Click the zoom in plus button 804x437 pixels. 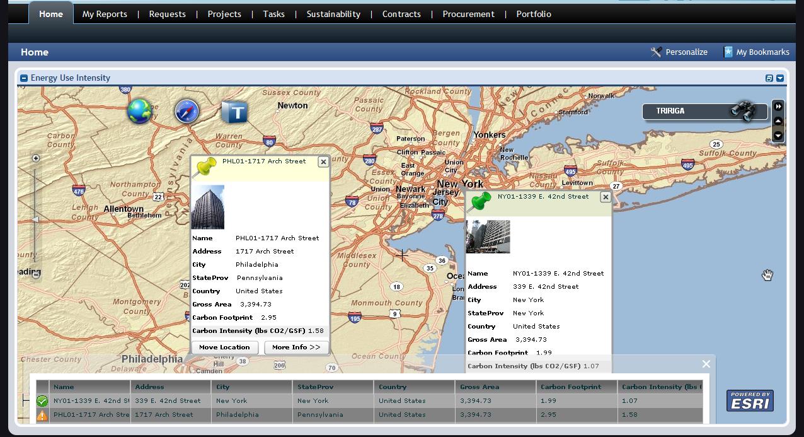tap(36, 158)
